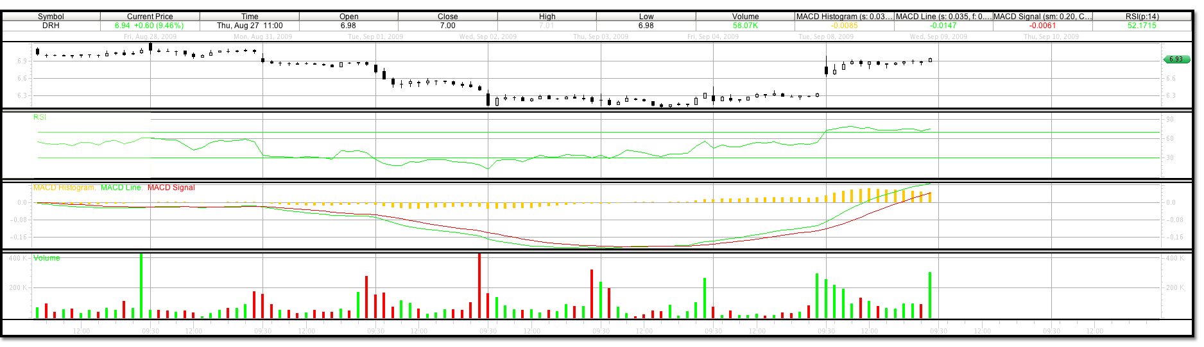Click the Close value 7.00 cell

click(x=447, y=26)
